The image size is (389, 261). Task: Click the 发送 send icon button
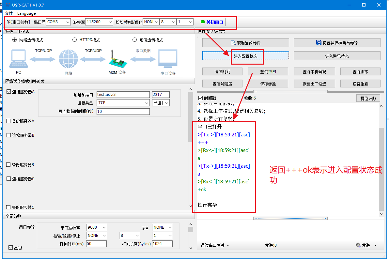tap(358, 245)
